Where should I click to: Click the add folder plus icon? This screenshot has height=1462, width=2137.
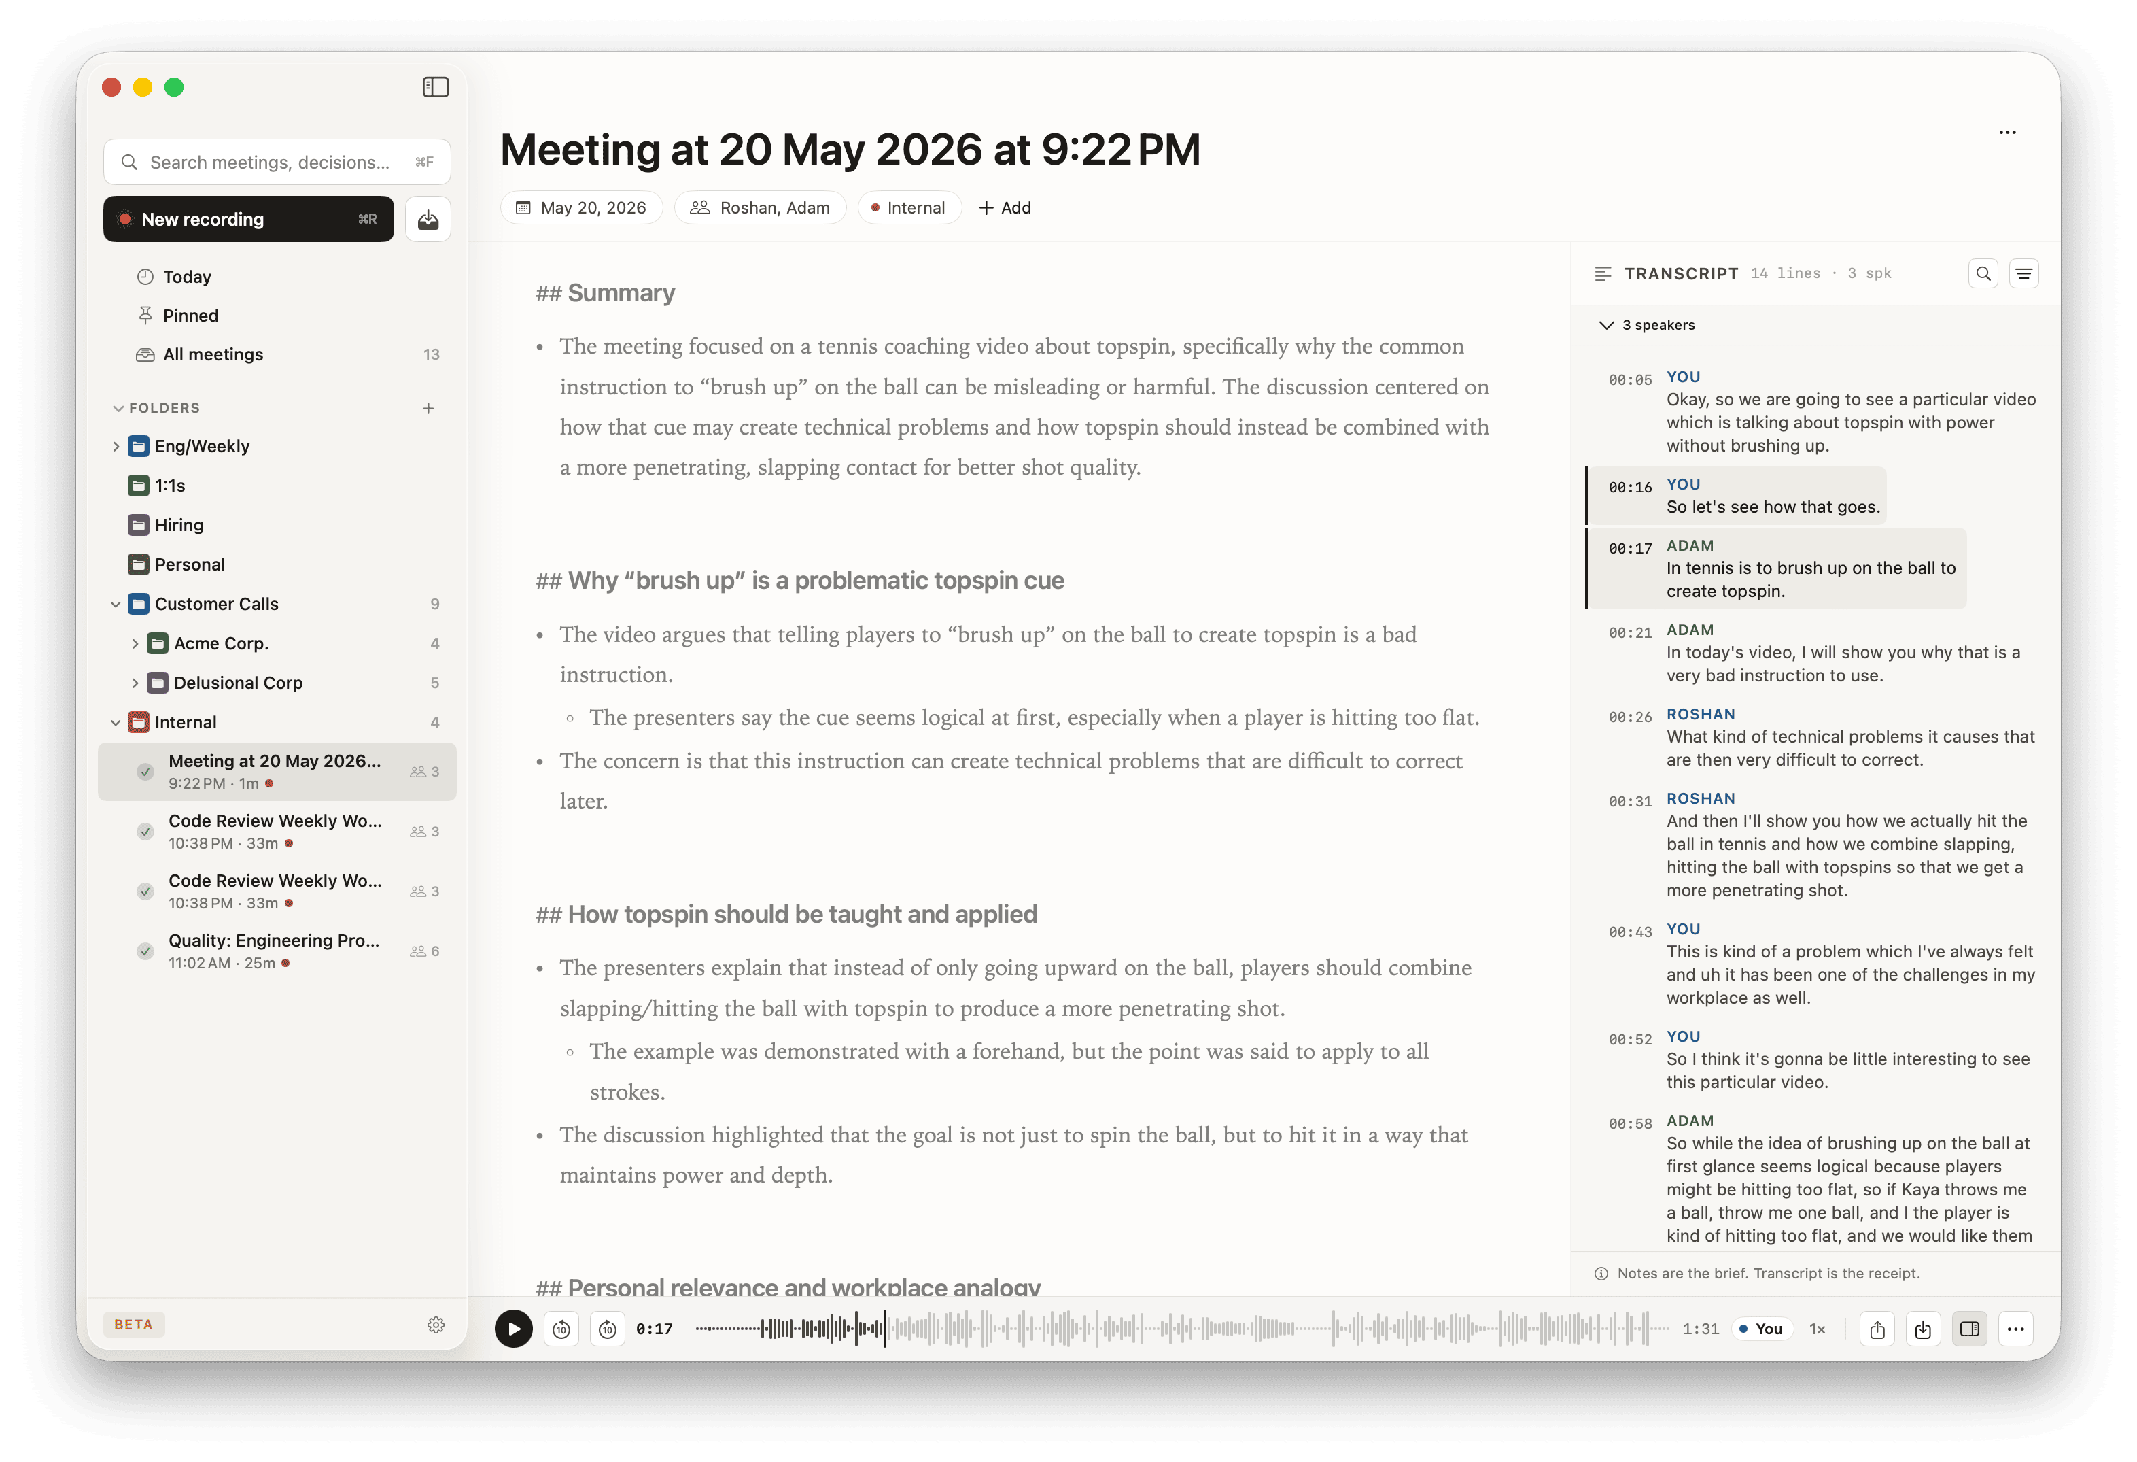point(428,407)
